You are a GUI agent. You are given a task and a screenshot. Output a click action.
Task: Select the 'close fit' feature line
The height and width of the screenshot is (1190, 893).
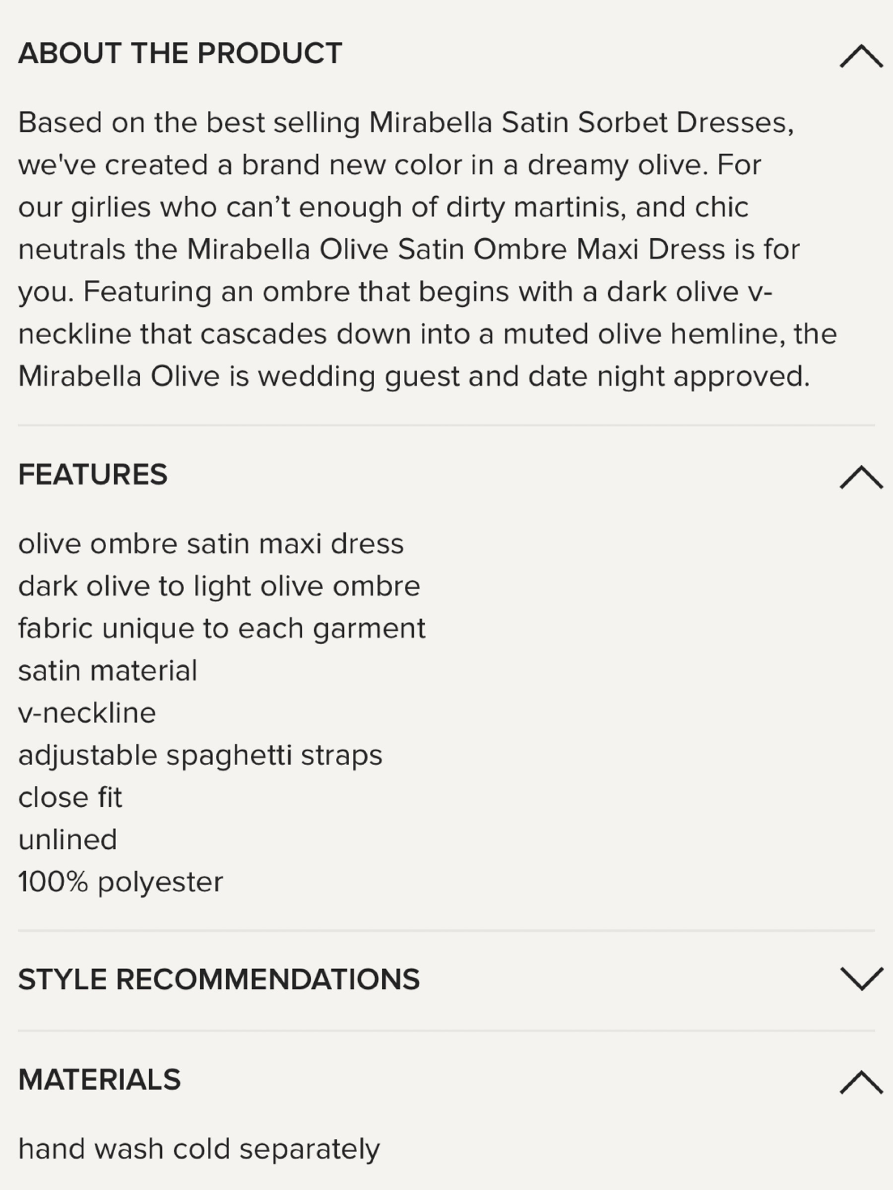70,797
